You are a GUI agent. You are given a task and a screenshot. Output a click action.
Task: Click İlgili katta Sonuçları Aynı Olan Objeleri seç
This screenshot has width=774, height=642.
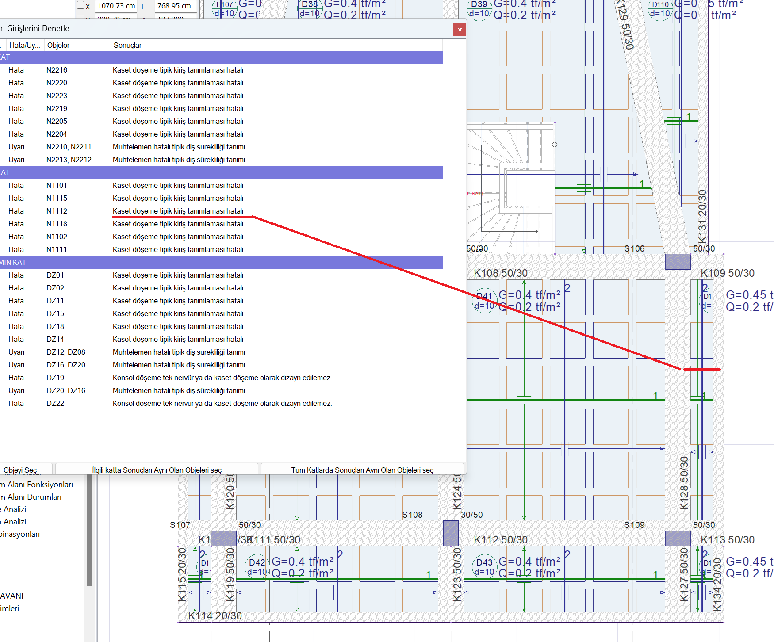[x=157, y=470]
